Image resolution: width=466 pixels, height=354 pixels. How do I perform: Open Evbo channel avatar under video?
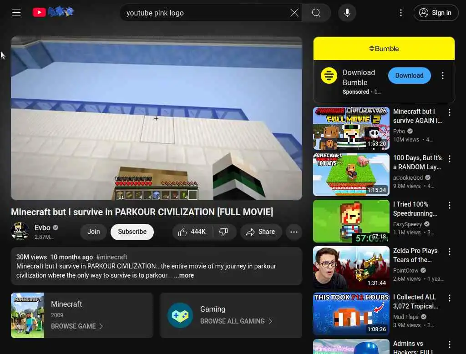point(20,231)
